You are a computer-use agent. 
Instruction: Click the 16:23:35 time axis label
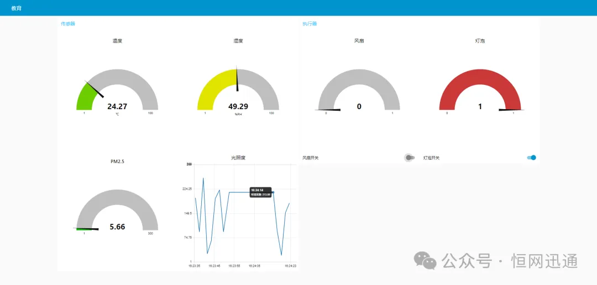[x=195, y=266]
